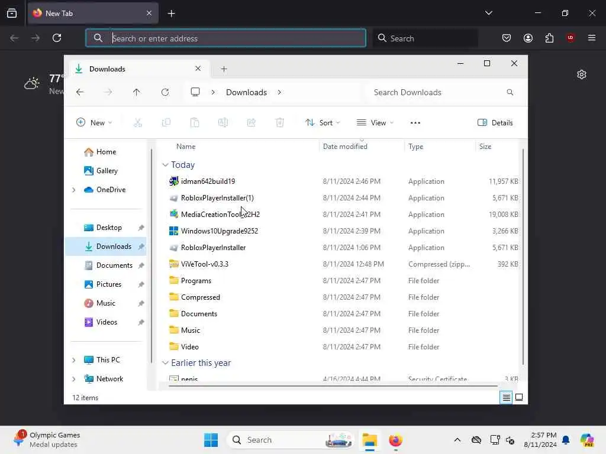Select the Downloads Explorer tab
The height and width of the screenshot is (454, 606).
tap(138, 69)
